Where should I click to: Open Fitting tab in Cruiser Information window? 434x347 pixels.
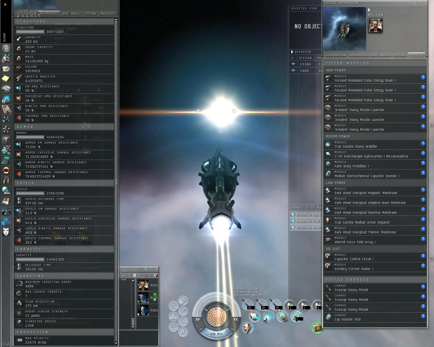click(x=400, y=55)
